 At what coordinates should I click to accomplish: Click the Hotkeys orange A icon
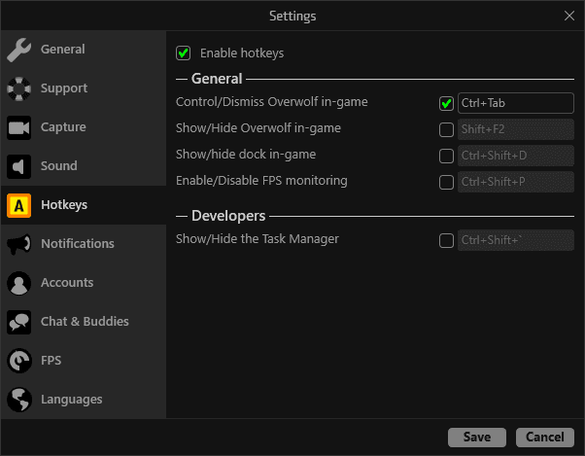[x=18, y=205]
